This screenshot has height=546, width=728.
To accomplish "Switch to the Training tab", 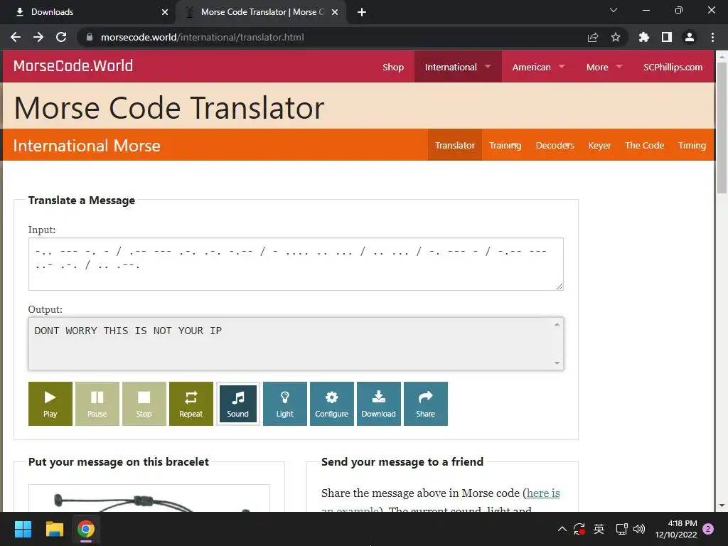I will point(505,145).
